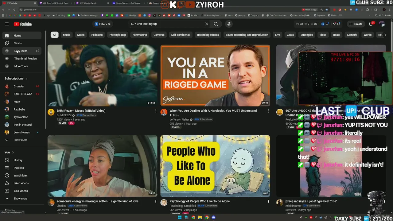The height and width of the screenshot is (221, 393).
Task: Play the You Are In A Rigged Game thumbnail
Action: [215, 76]
